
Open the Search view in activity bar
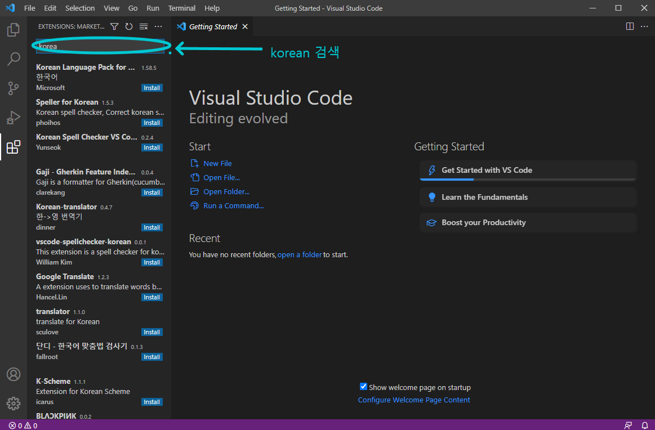point(14,59)
